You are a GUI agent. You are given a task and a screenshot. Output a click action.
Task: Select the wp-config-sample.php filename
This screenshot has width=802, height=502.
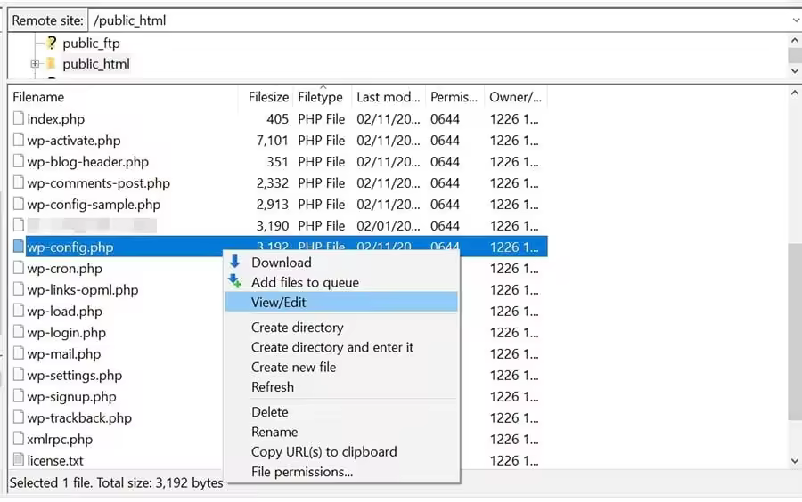pyautogui.click(x=94, y=205)
